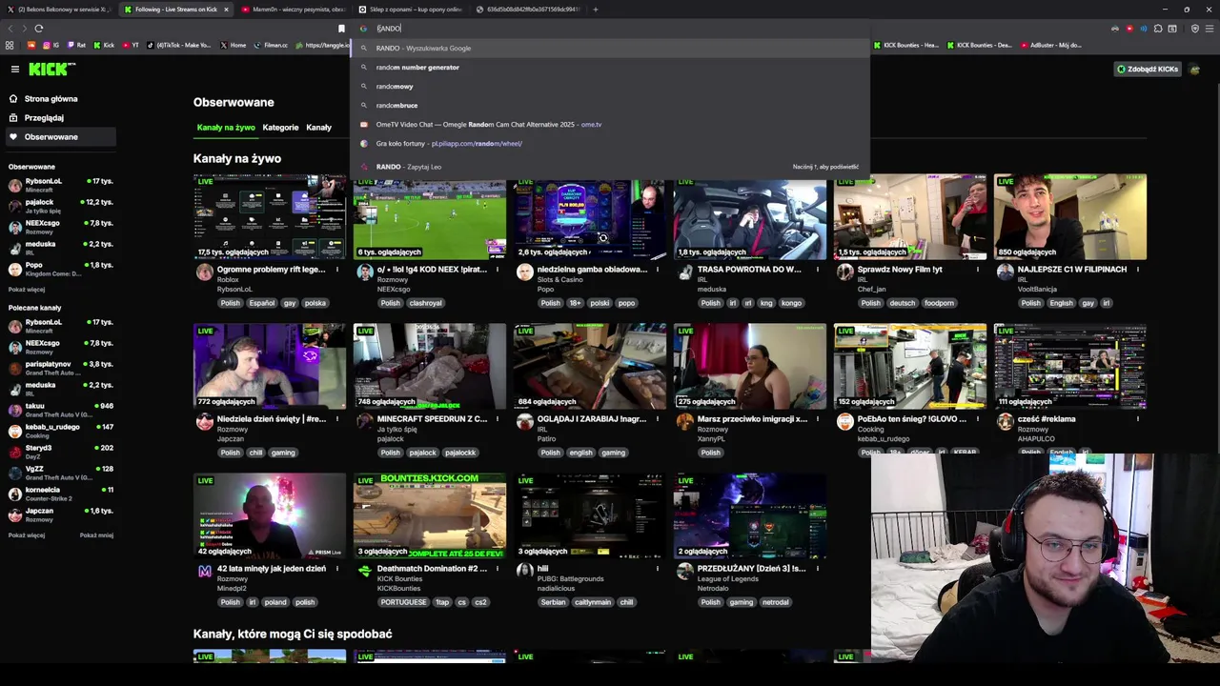Click the PORTUGUESE tag
The width and height of the screenshot is (1220, 686).
coord(402,602)
